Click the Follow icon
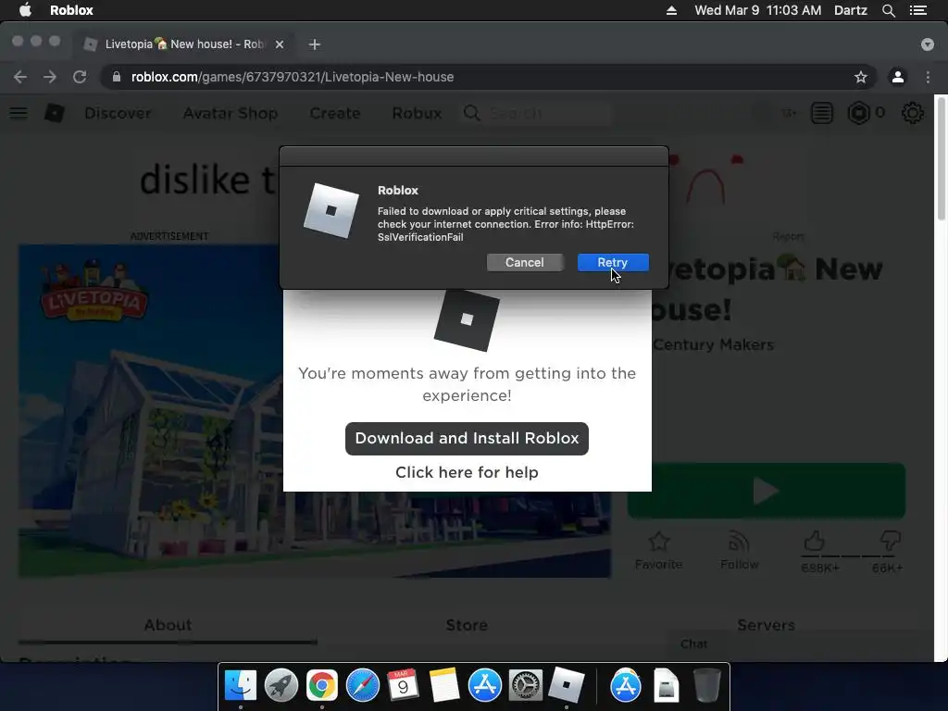This screenshot has width=948, height=711. [x=739, y=541]
